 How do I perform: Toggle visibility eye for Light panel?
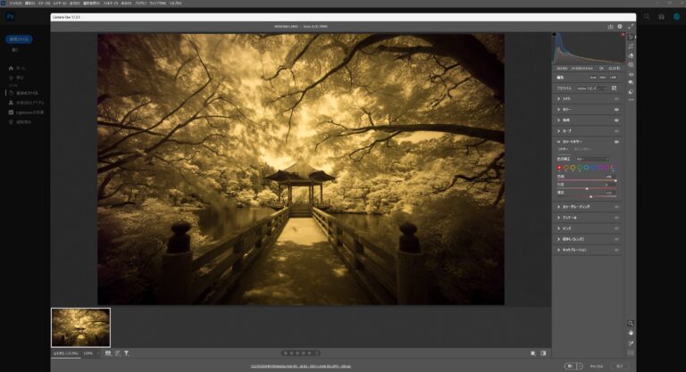616,99
